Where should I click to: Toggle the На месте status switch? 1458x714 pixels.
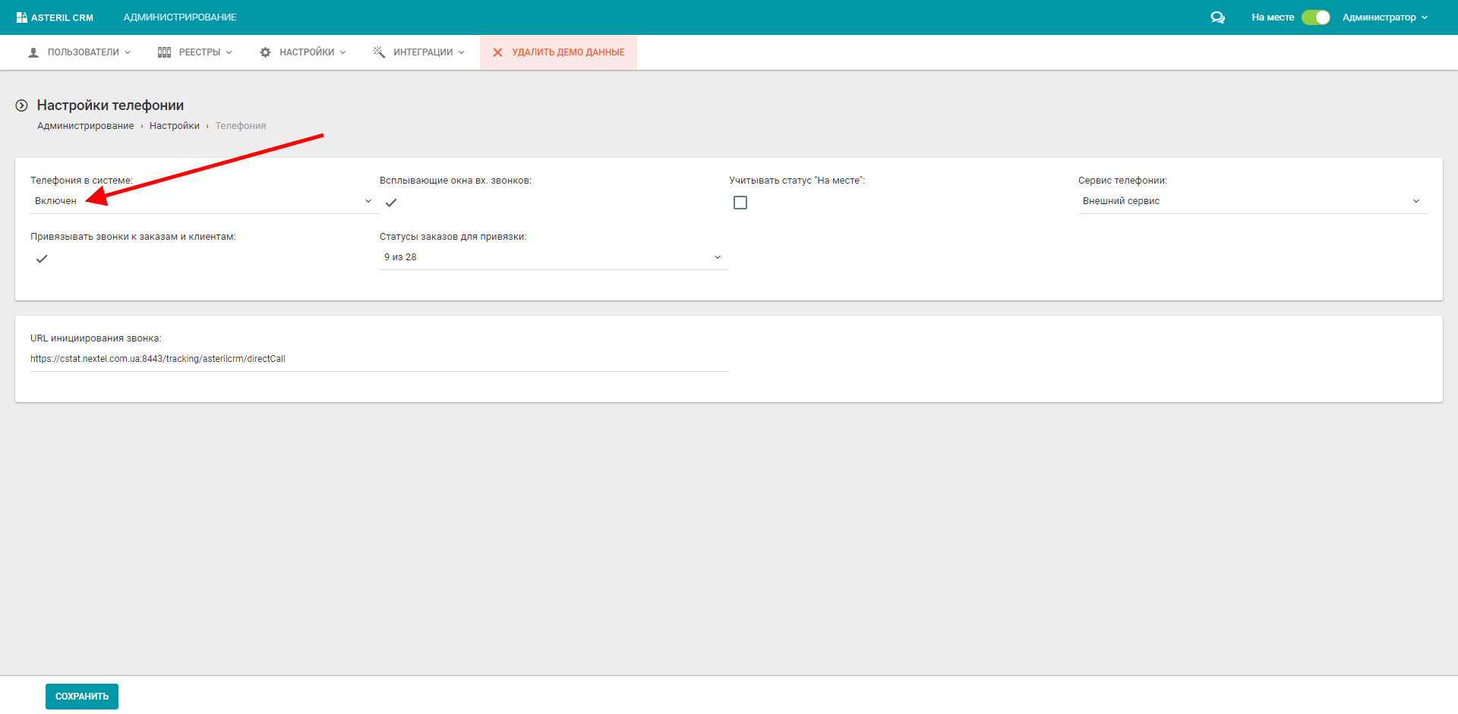click(x=1315, y=17)
